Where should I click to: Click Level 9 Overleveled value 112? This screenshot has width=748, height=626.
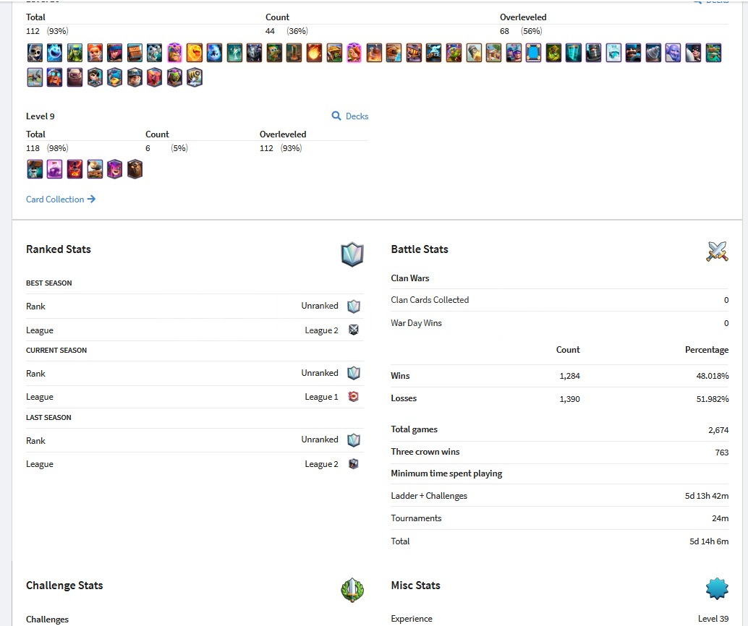(x=266, y=147)
